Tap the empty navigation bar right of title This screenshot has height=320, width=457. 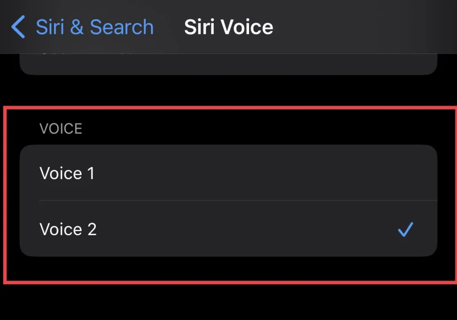(x=366, y=27)
